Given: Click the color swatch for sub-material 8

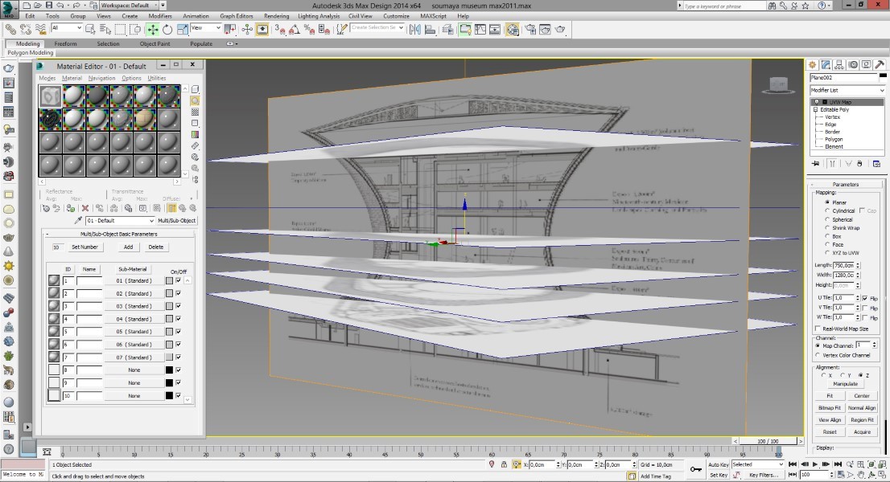Looking at the screenshot, I should (x=169, y=370).
